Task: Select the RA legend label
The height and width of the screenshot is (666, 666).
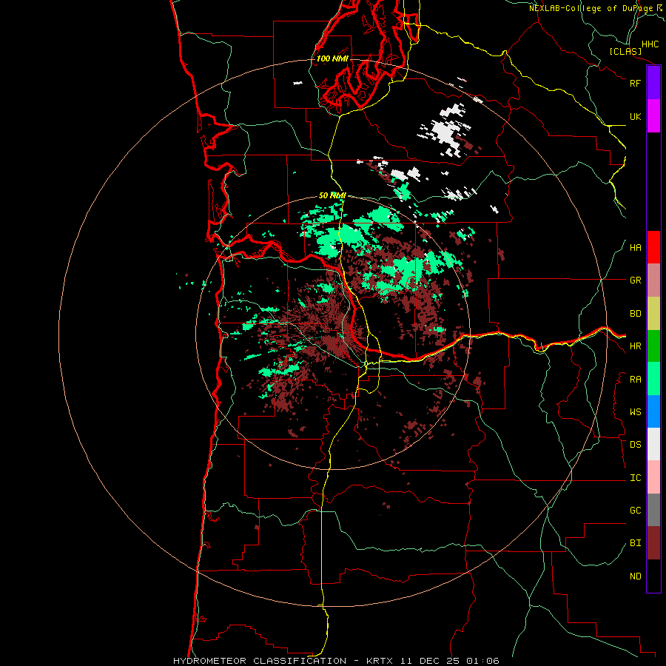Action: click(635, 379)
